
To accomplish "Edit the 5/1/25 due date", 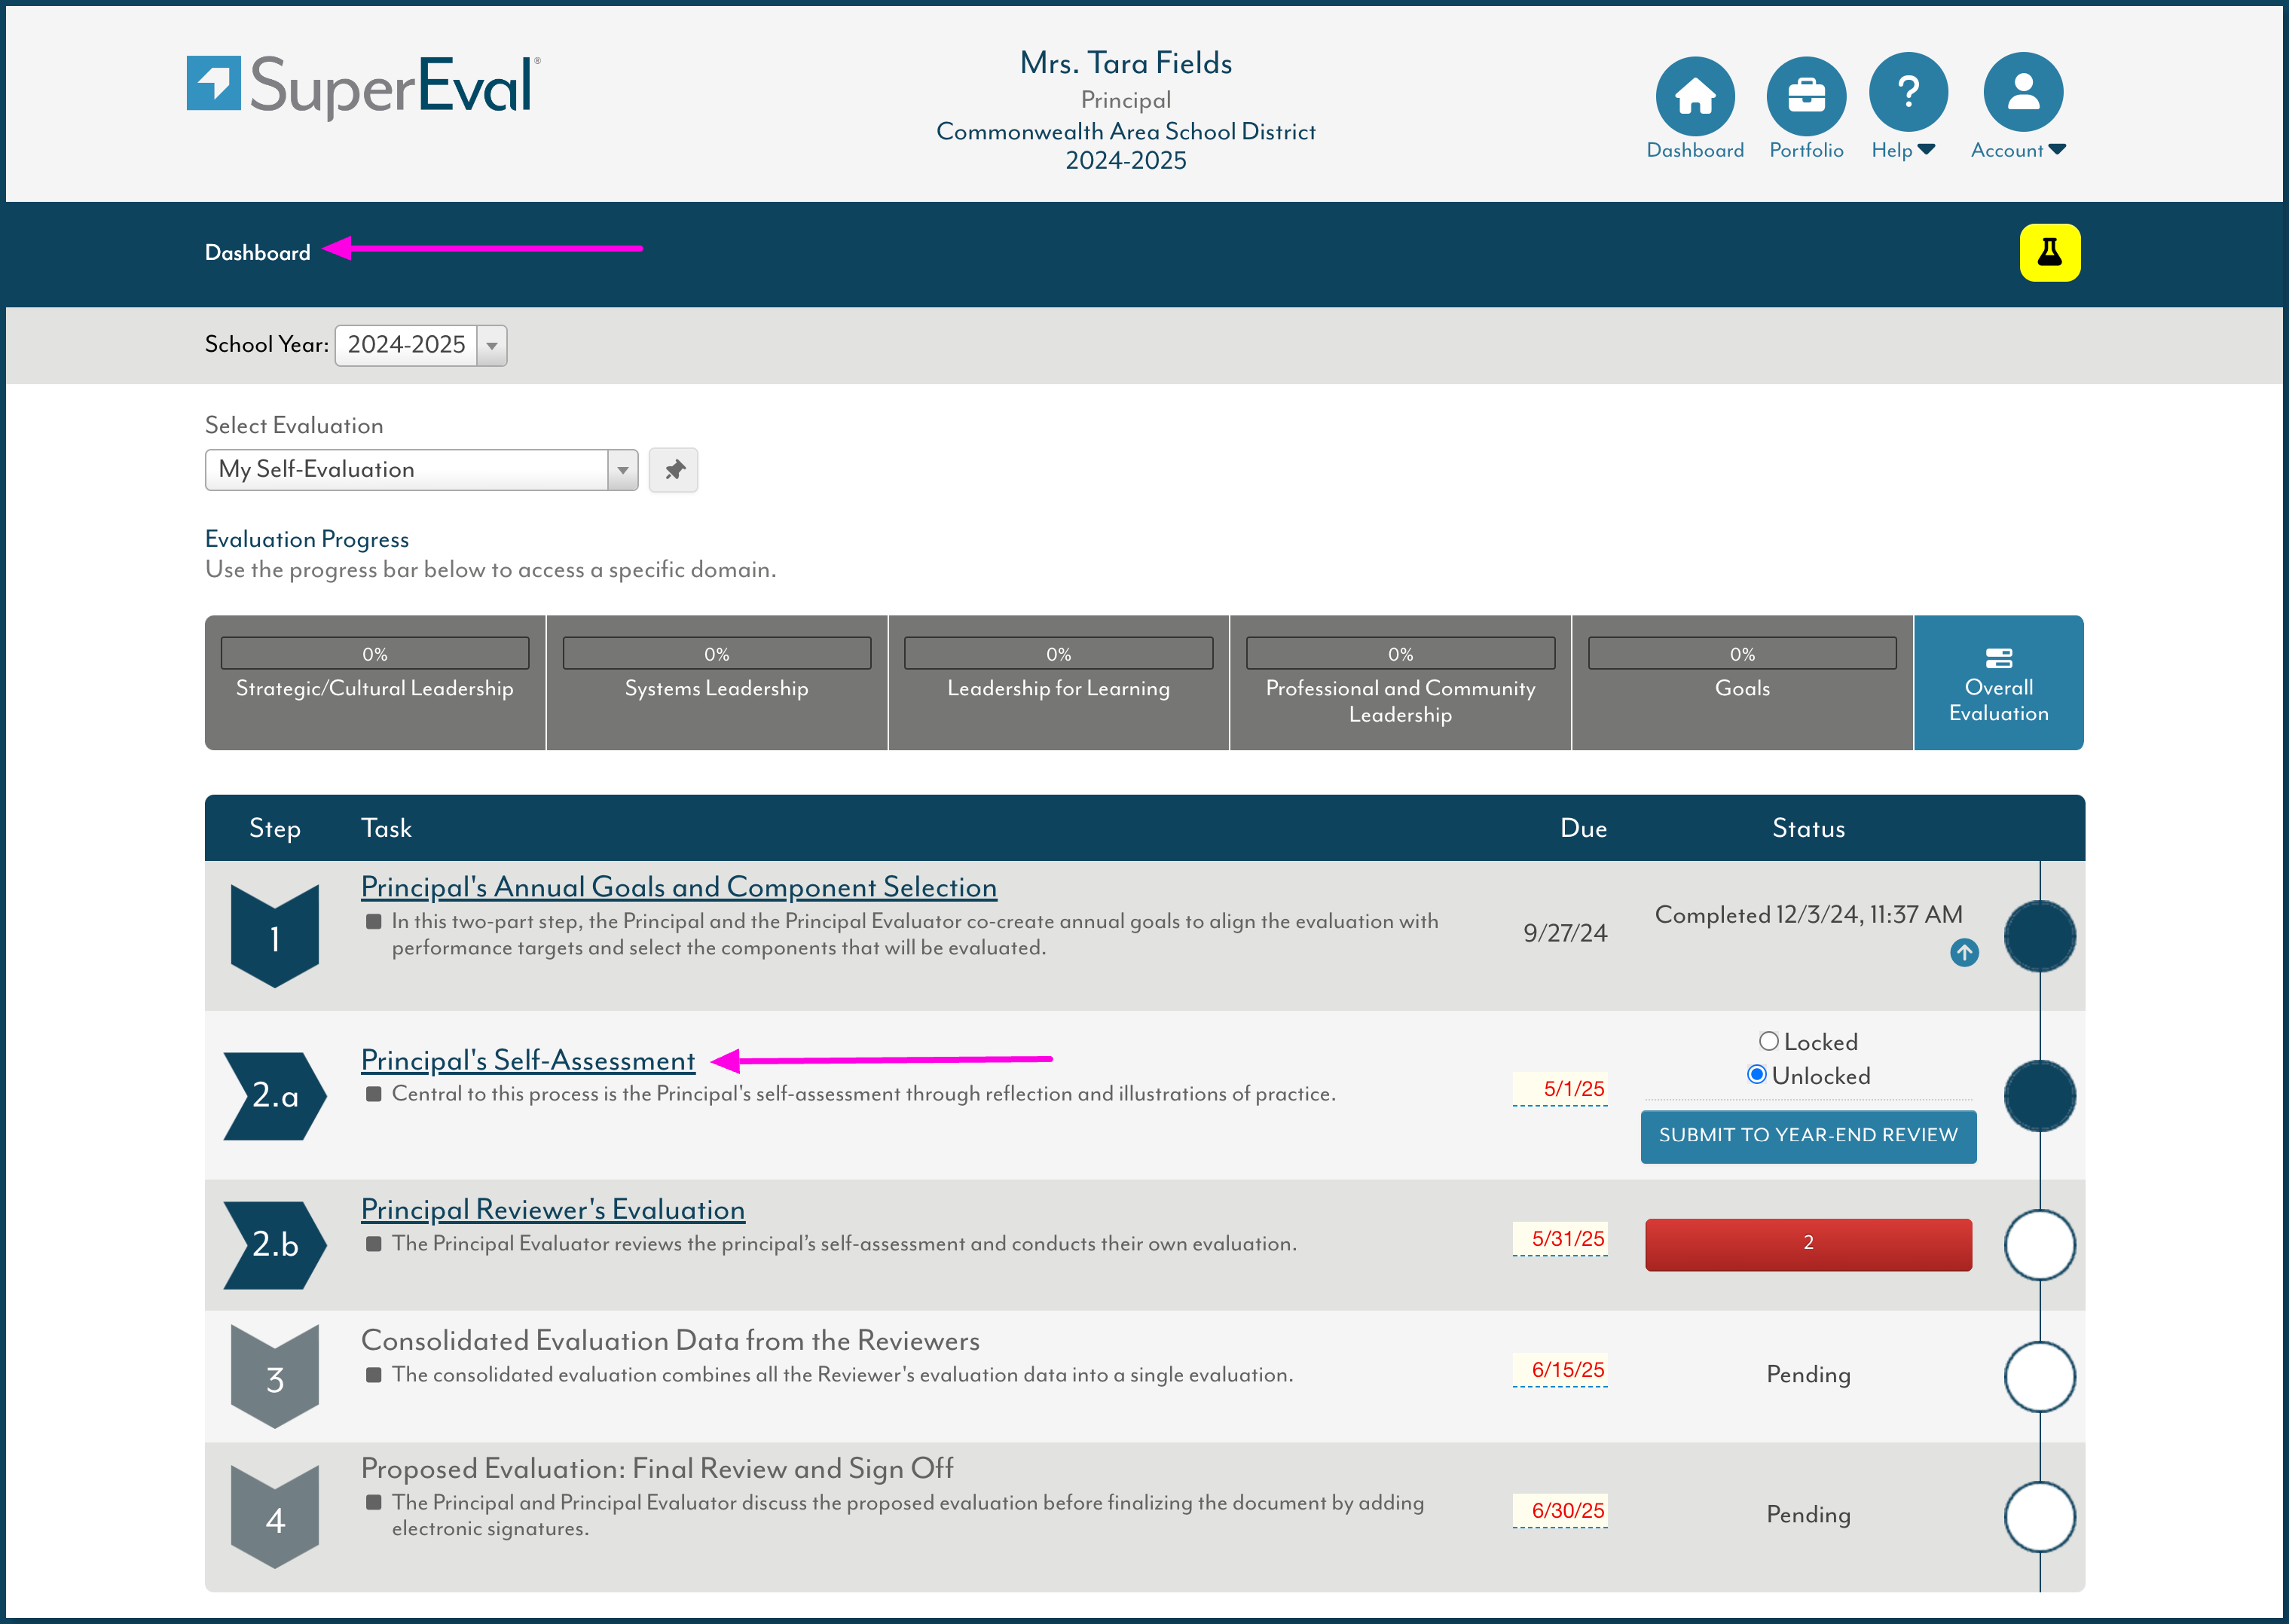I will [x=1560, y=1089].
